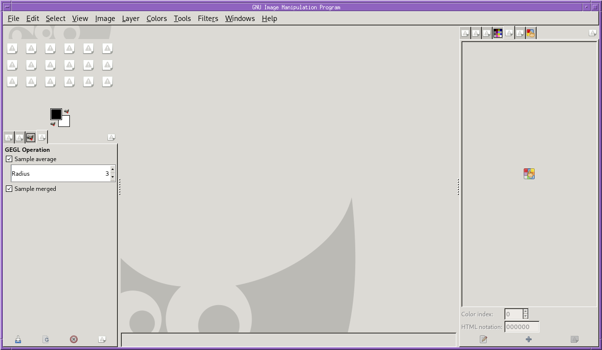Select the Tool Options Wilber tab

point(30,138)
